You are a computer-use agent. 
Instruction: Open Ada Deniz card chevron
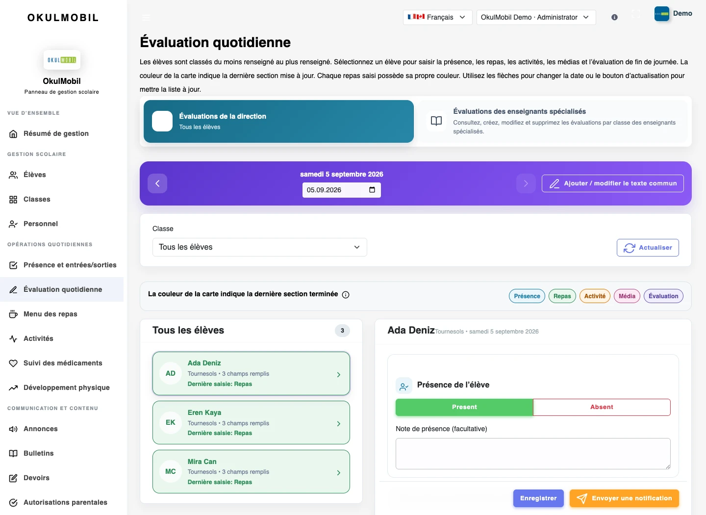[x=338, y=375]
